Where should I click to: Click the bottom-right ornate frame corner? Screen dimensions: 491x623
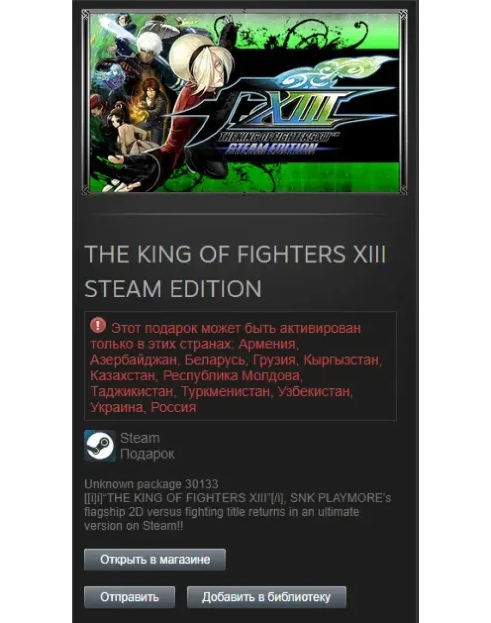(x=403, y=189)
